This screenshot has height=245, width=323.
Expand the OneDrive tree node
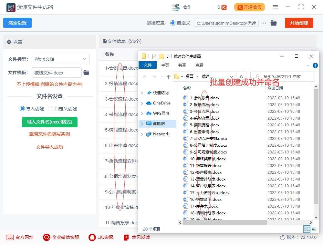(x=142, y=103)
